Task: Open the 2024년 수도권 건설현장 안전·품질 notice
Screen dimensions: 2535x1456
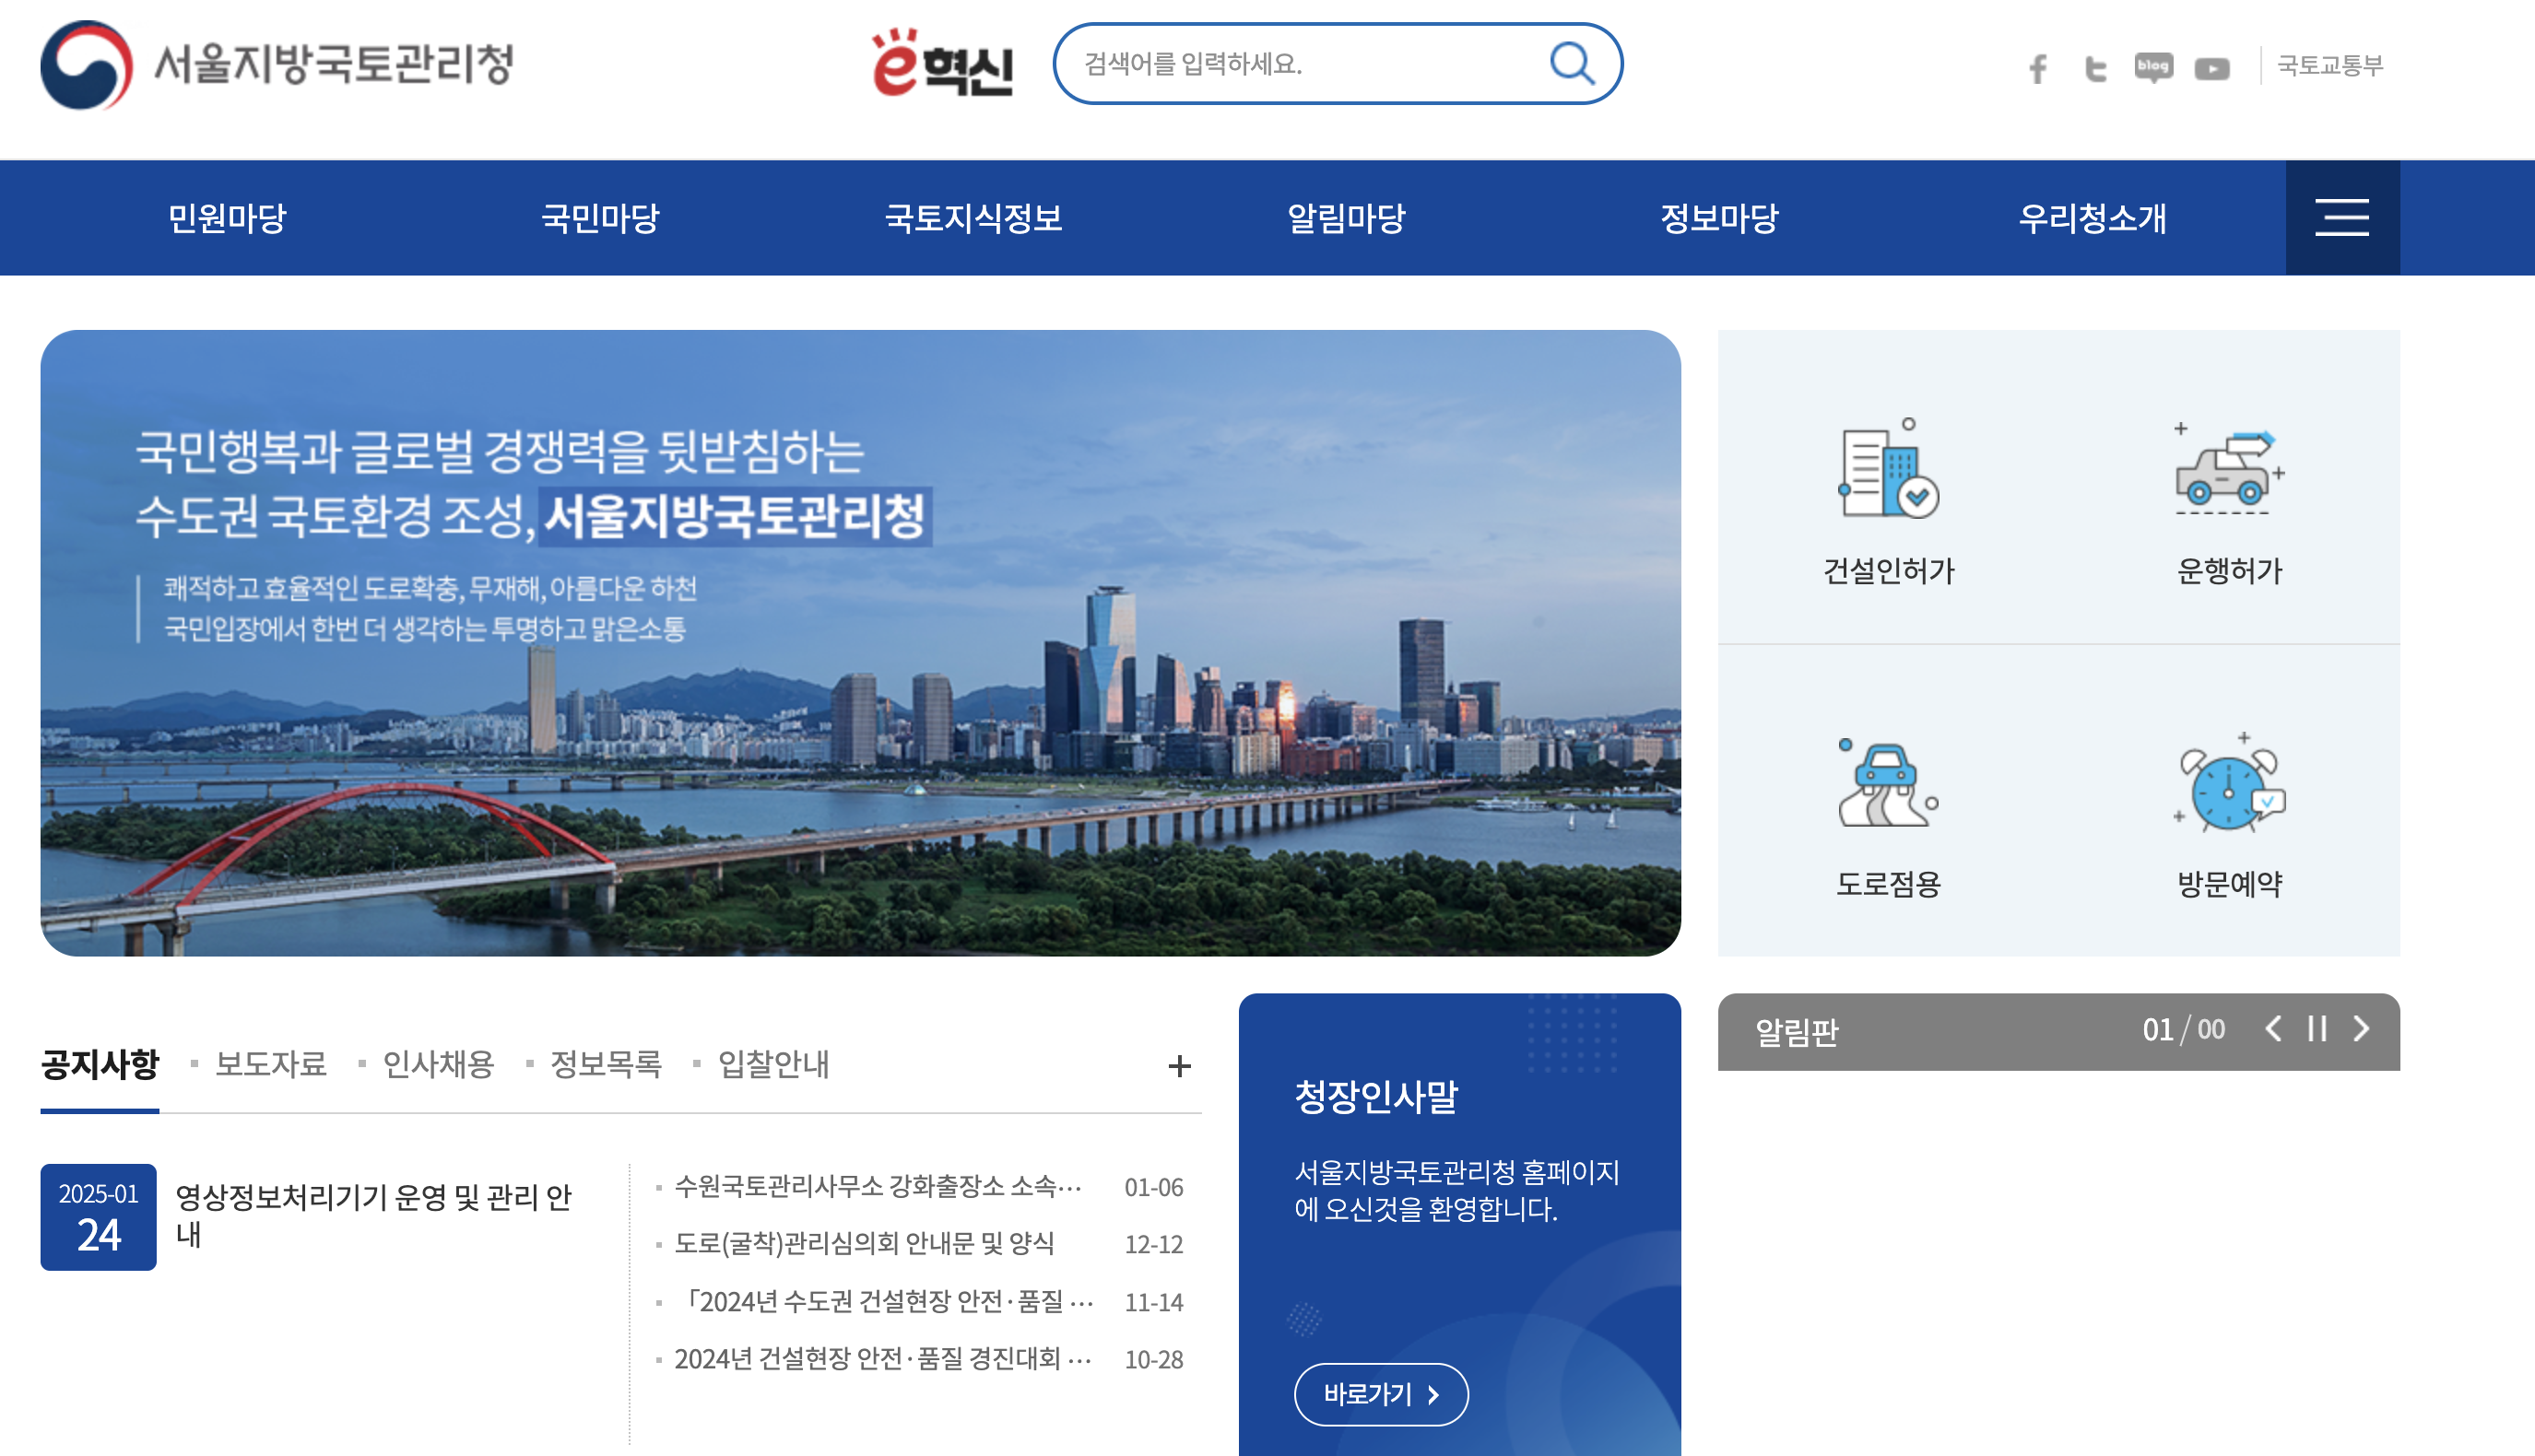Action: click(885, 1302)
